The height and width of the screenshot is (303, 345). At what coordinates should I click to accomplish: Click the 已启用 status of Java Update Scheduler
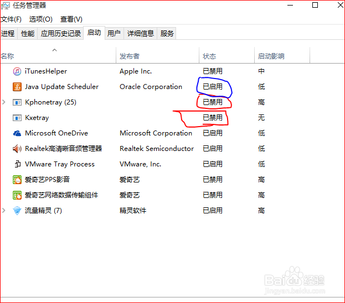point(213,87)
